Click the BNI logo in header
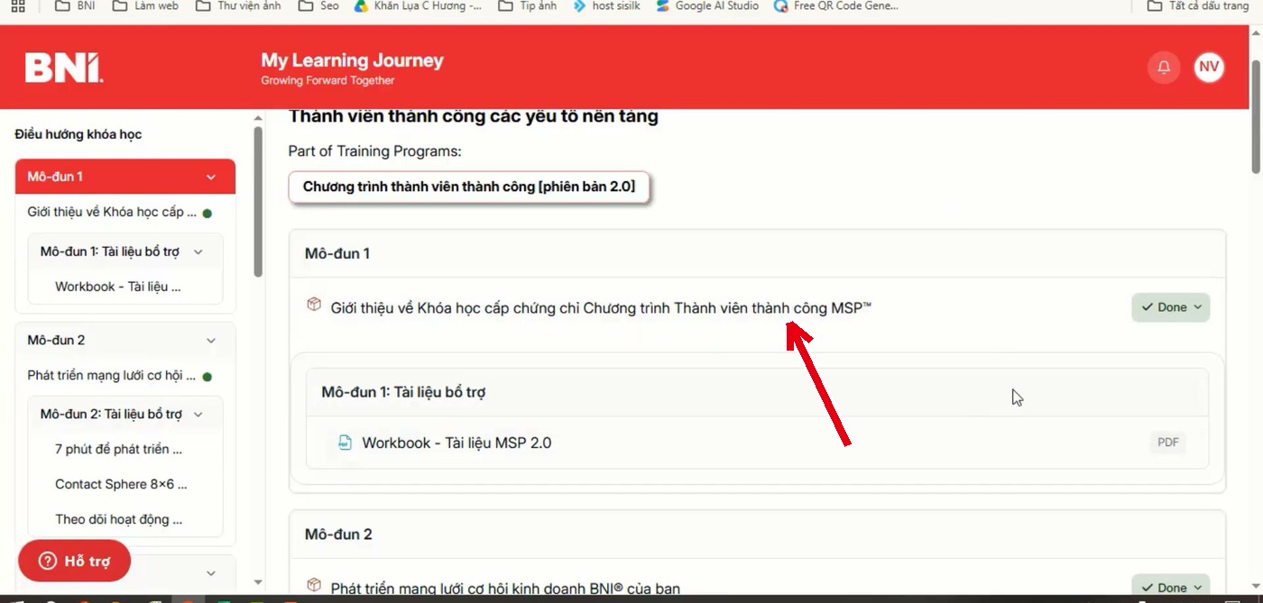 coord(64,68)
